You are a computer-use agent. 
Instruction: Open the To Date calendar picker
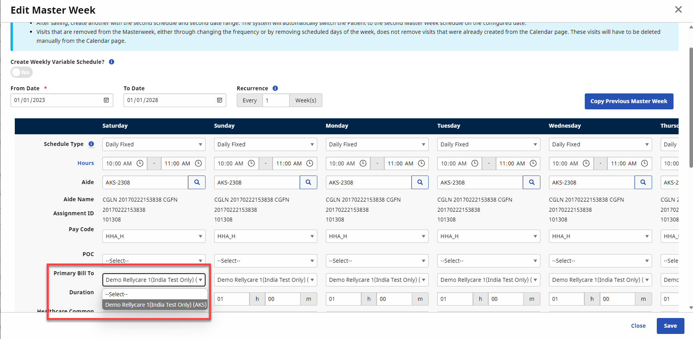point(220,100)
